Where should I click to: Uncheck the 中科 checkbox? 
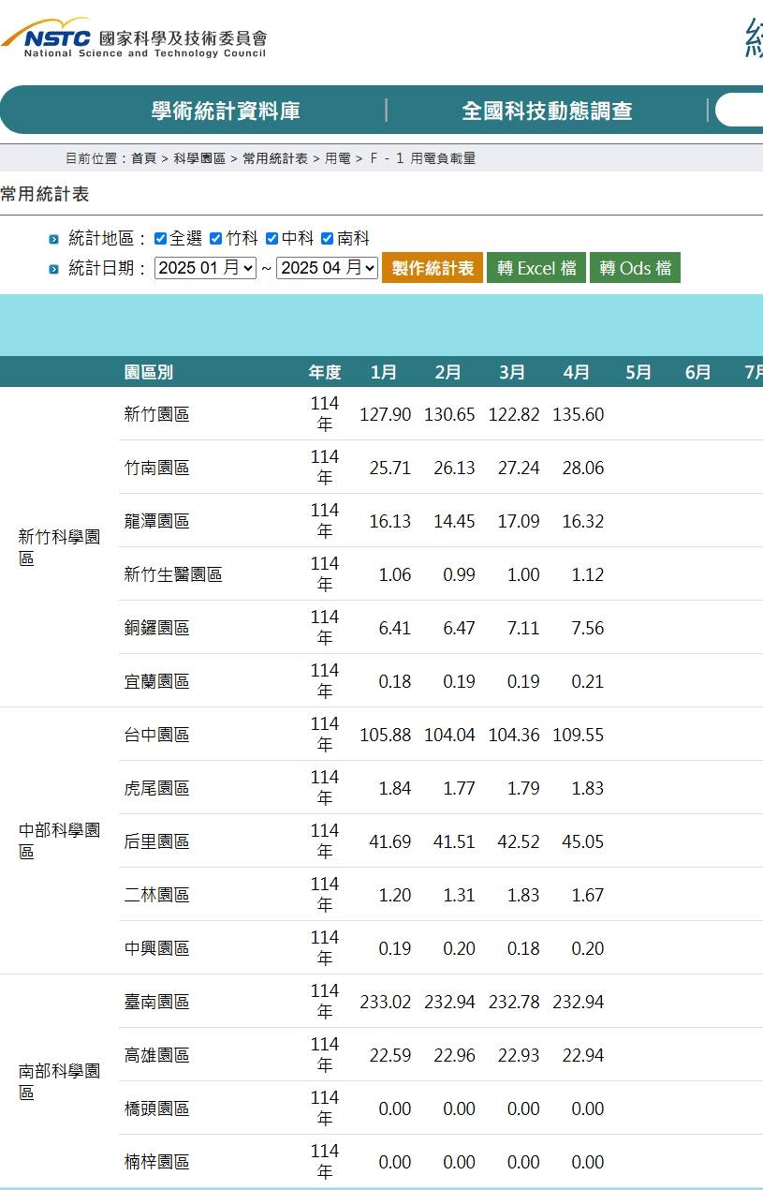click(271, 239)
